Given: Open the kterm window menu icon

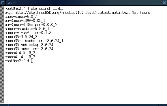Looking at the screenshot, I should (x=3, y=3).
